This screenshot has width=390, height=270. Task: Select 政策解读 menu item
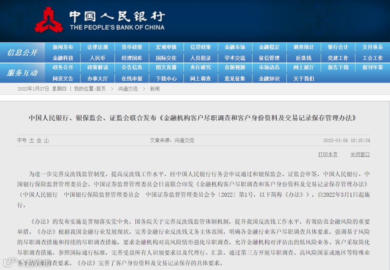pos(97,68)
